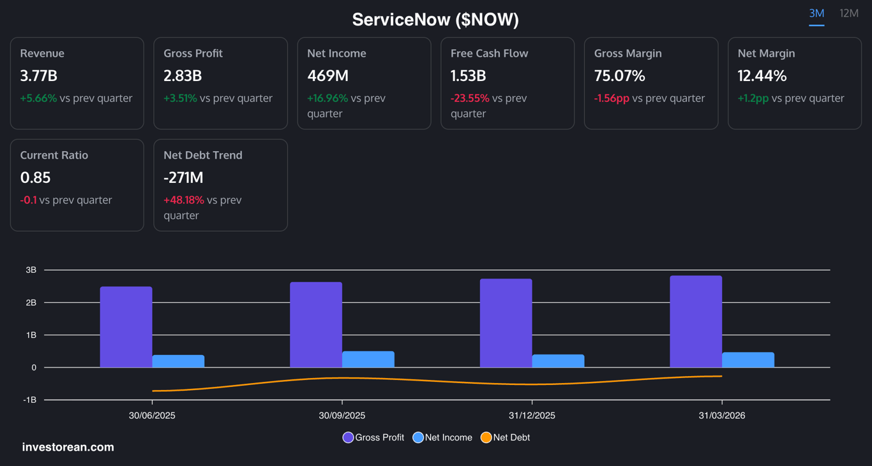Click the "+48.18%" net debt change

[184, 200]
